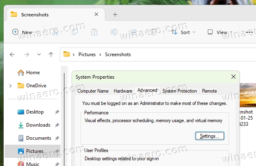Close the System Properties dialog
The width and height of the screenshot is (256, 166).
[x=234, y=77]
